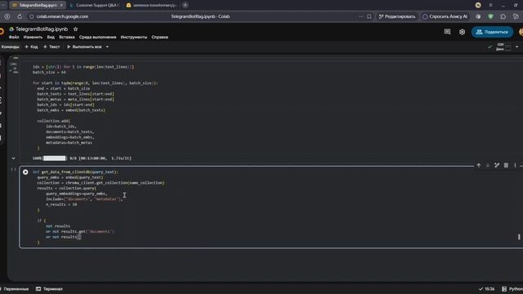
Task: Click the 'metadatas=batch_metas' line
Action: [x=69, y=143]
